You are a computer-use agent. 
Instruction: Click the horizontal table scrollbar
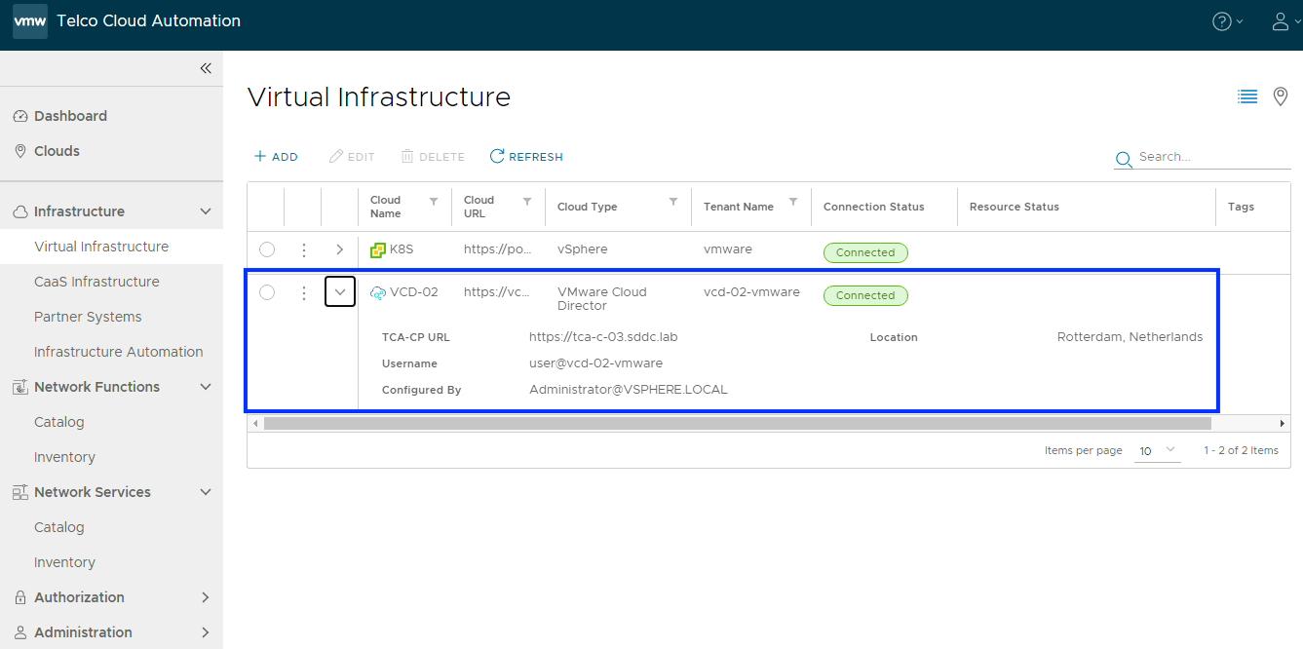[737, 424]
